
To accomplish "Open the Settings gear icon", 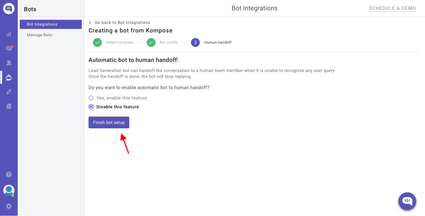I will pyautogui.click(x=8, y=206).
